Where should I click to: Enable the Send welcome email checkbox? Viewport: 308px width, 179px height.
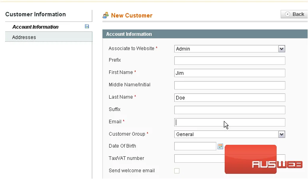point(177,171)
